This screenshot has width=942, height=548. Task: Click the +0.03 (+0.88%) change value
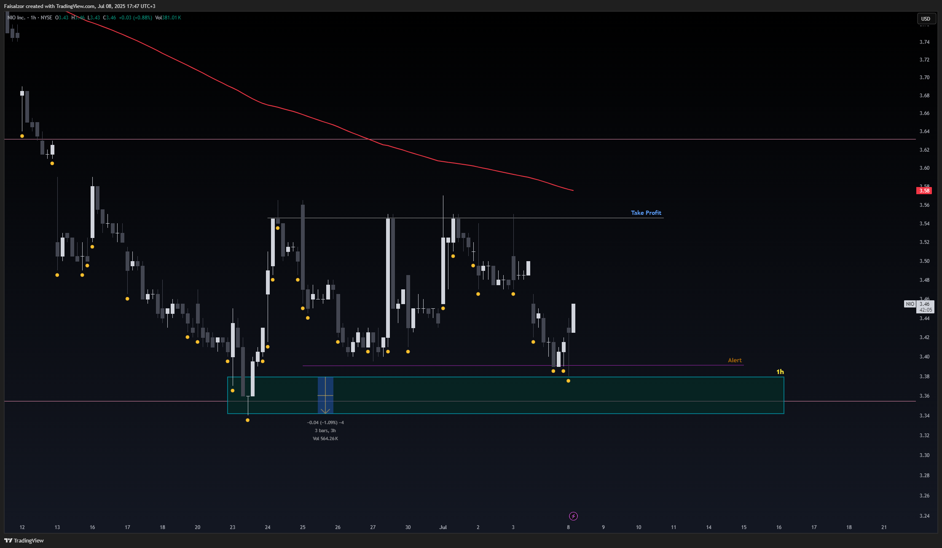(x=135, y=18)
